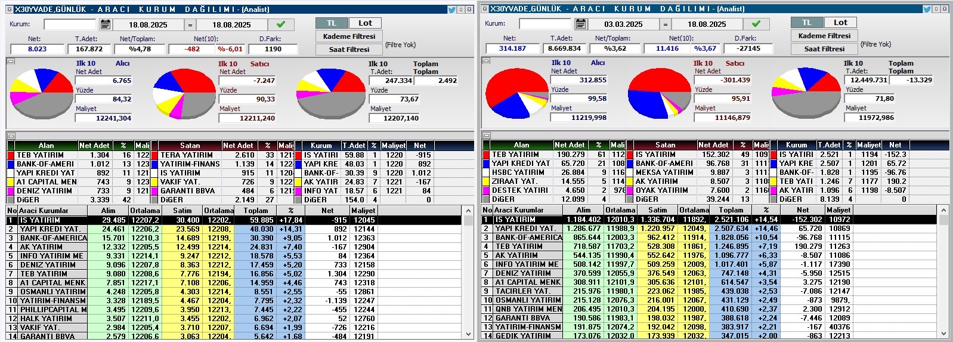Click the title-bar system icon of left window
The height and width of the screenshot is (342, 953).
10,10
